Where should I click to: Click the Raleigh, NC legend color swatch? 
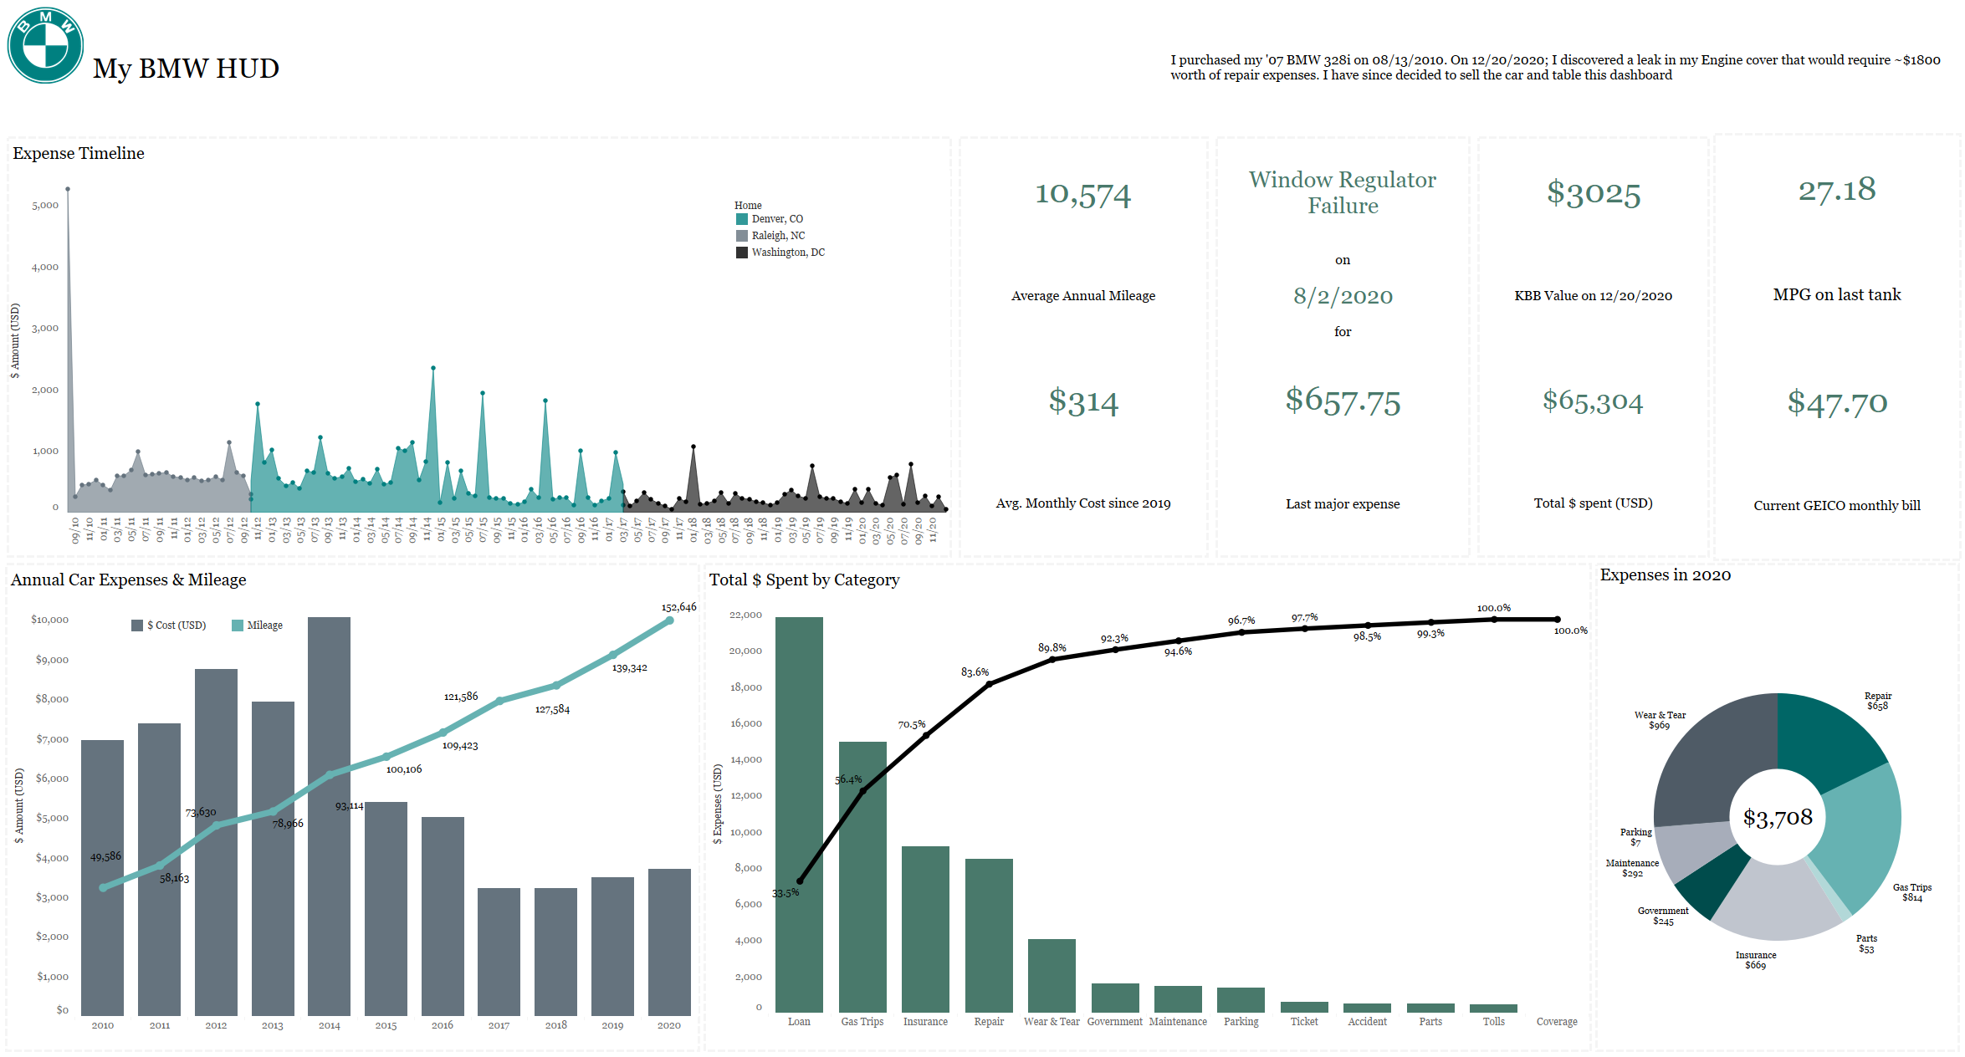tap(741, 236)
